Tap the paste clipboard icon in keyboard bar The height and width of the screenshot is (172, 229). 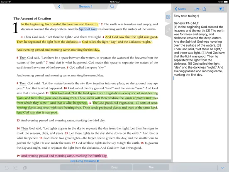point(25,168)
